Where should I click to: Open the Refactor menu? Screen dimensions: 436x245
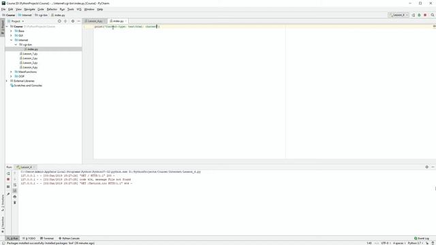tap(52, 9)
